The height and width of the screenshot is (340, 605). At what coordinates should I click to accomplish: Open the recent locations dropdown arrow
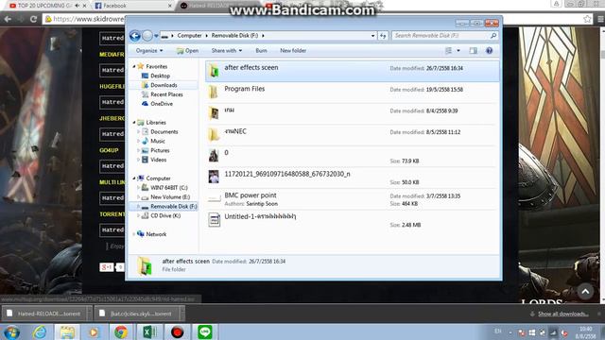(x=156, y=36)
